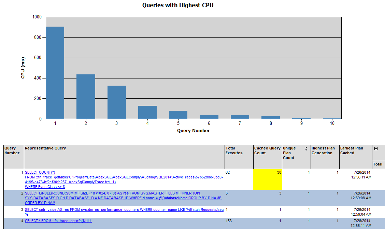Click the Query Number column header

pyautogui.click(x=12, y=150)
